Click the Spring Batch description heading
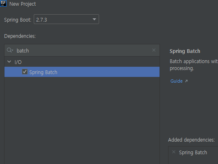This screenshot has height=164, width=218. tap(185, 51)
